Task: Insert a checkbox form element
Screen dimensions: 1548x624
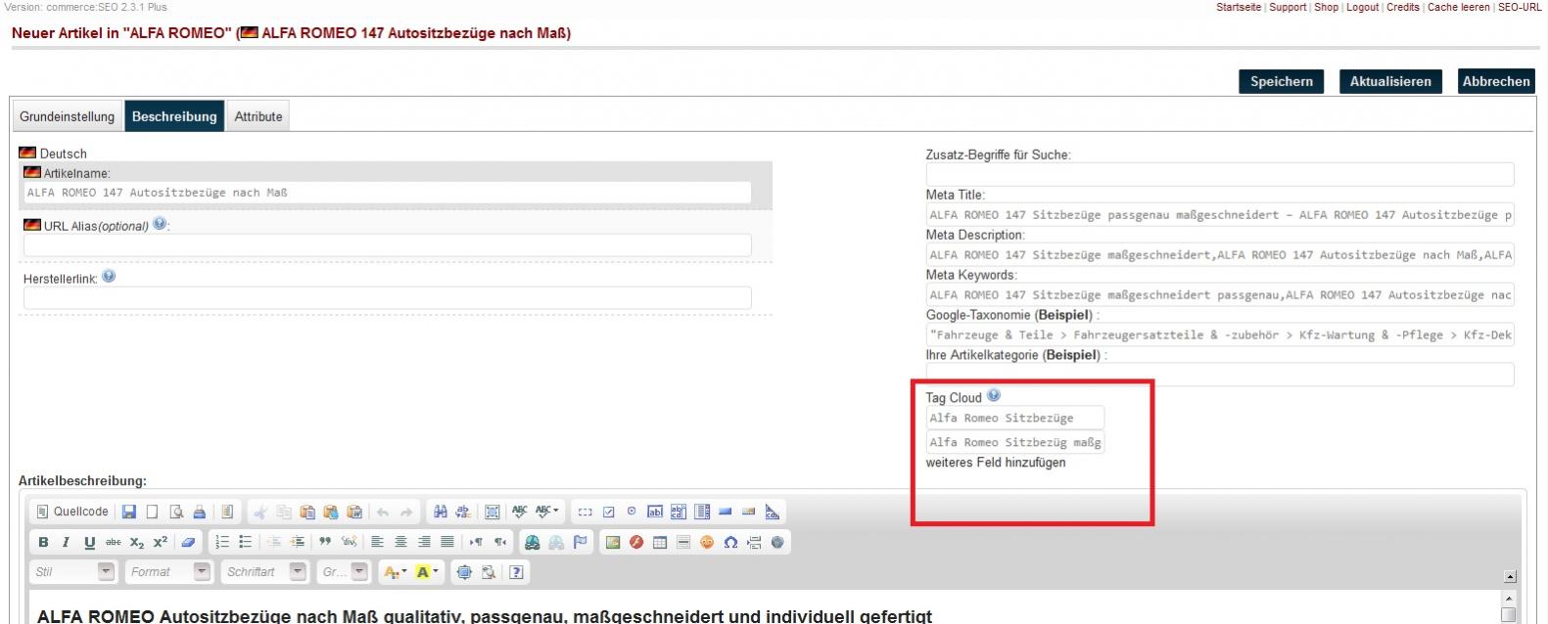Action: coord(608,512)
